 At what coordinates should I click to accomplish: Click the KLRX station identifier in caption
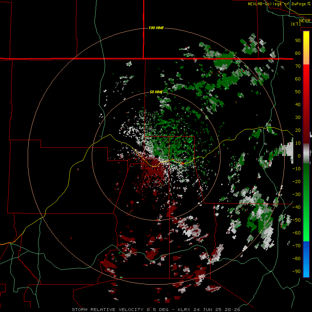pos(184,310)
